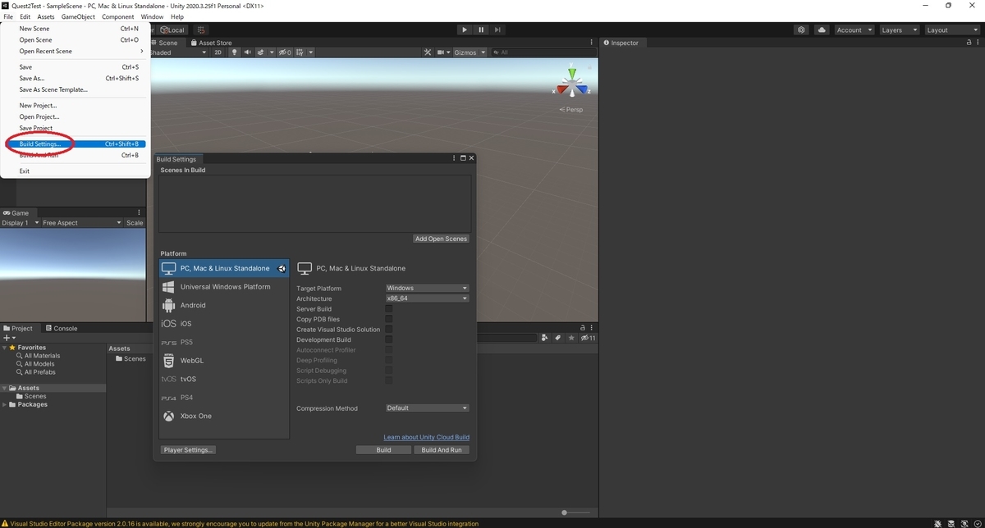The image size is (985, 528).
Task: Expand the Packages folder in Project tree
Action: (x=5, y=404)
